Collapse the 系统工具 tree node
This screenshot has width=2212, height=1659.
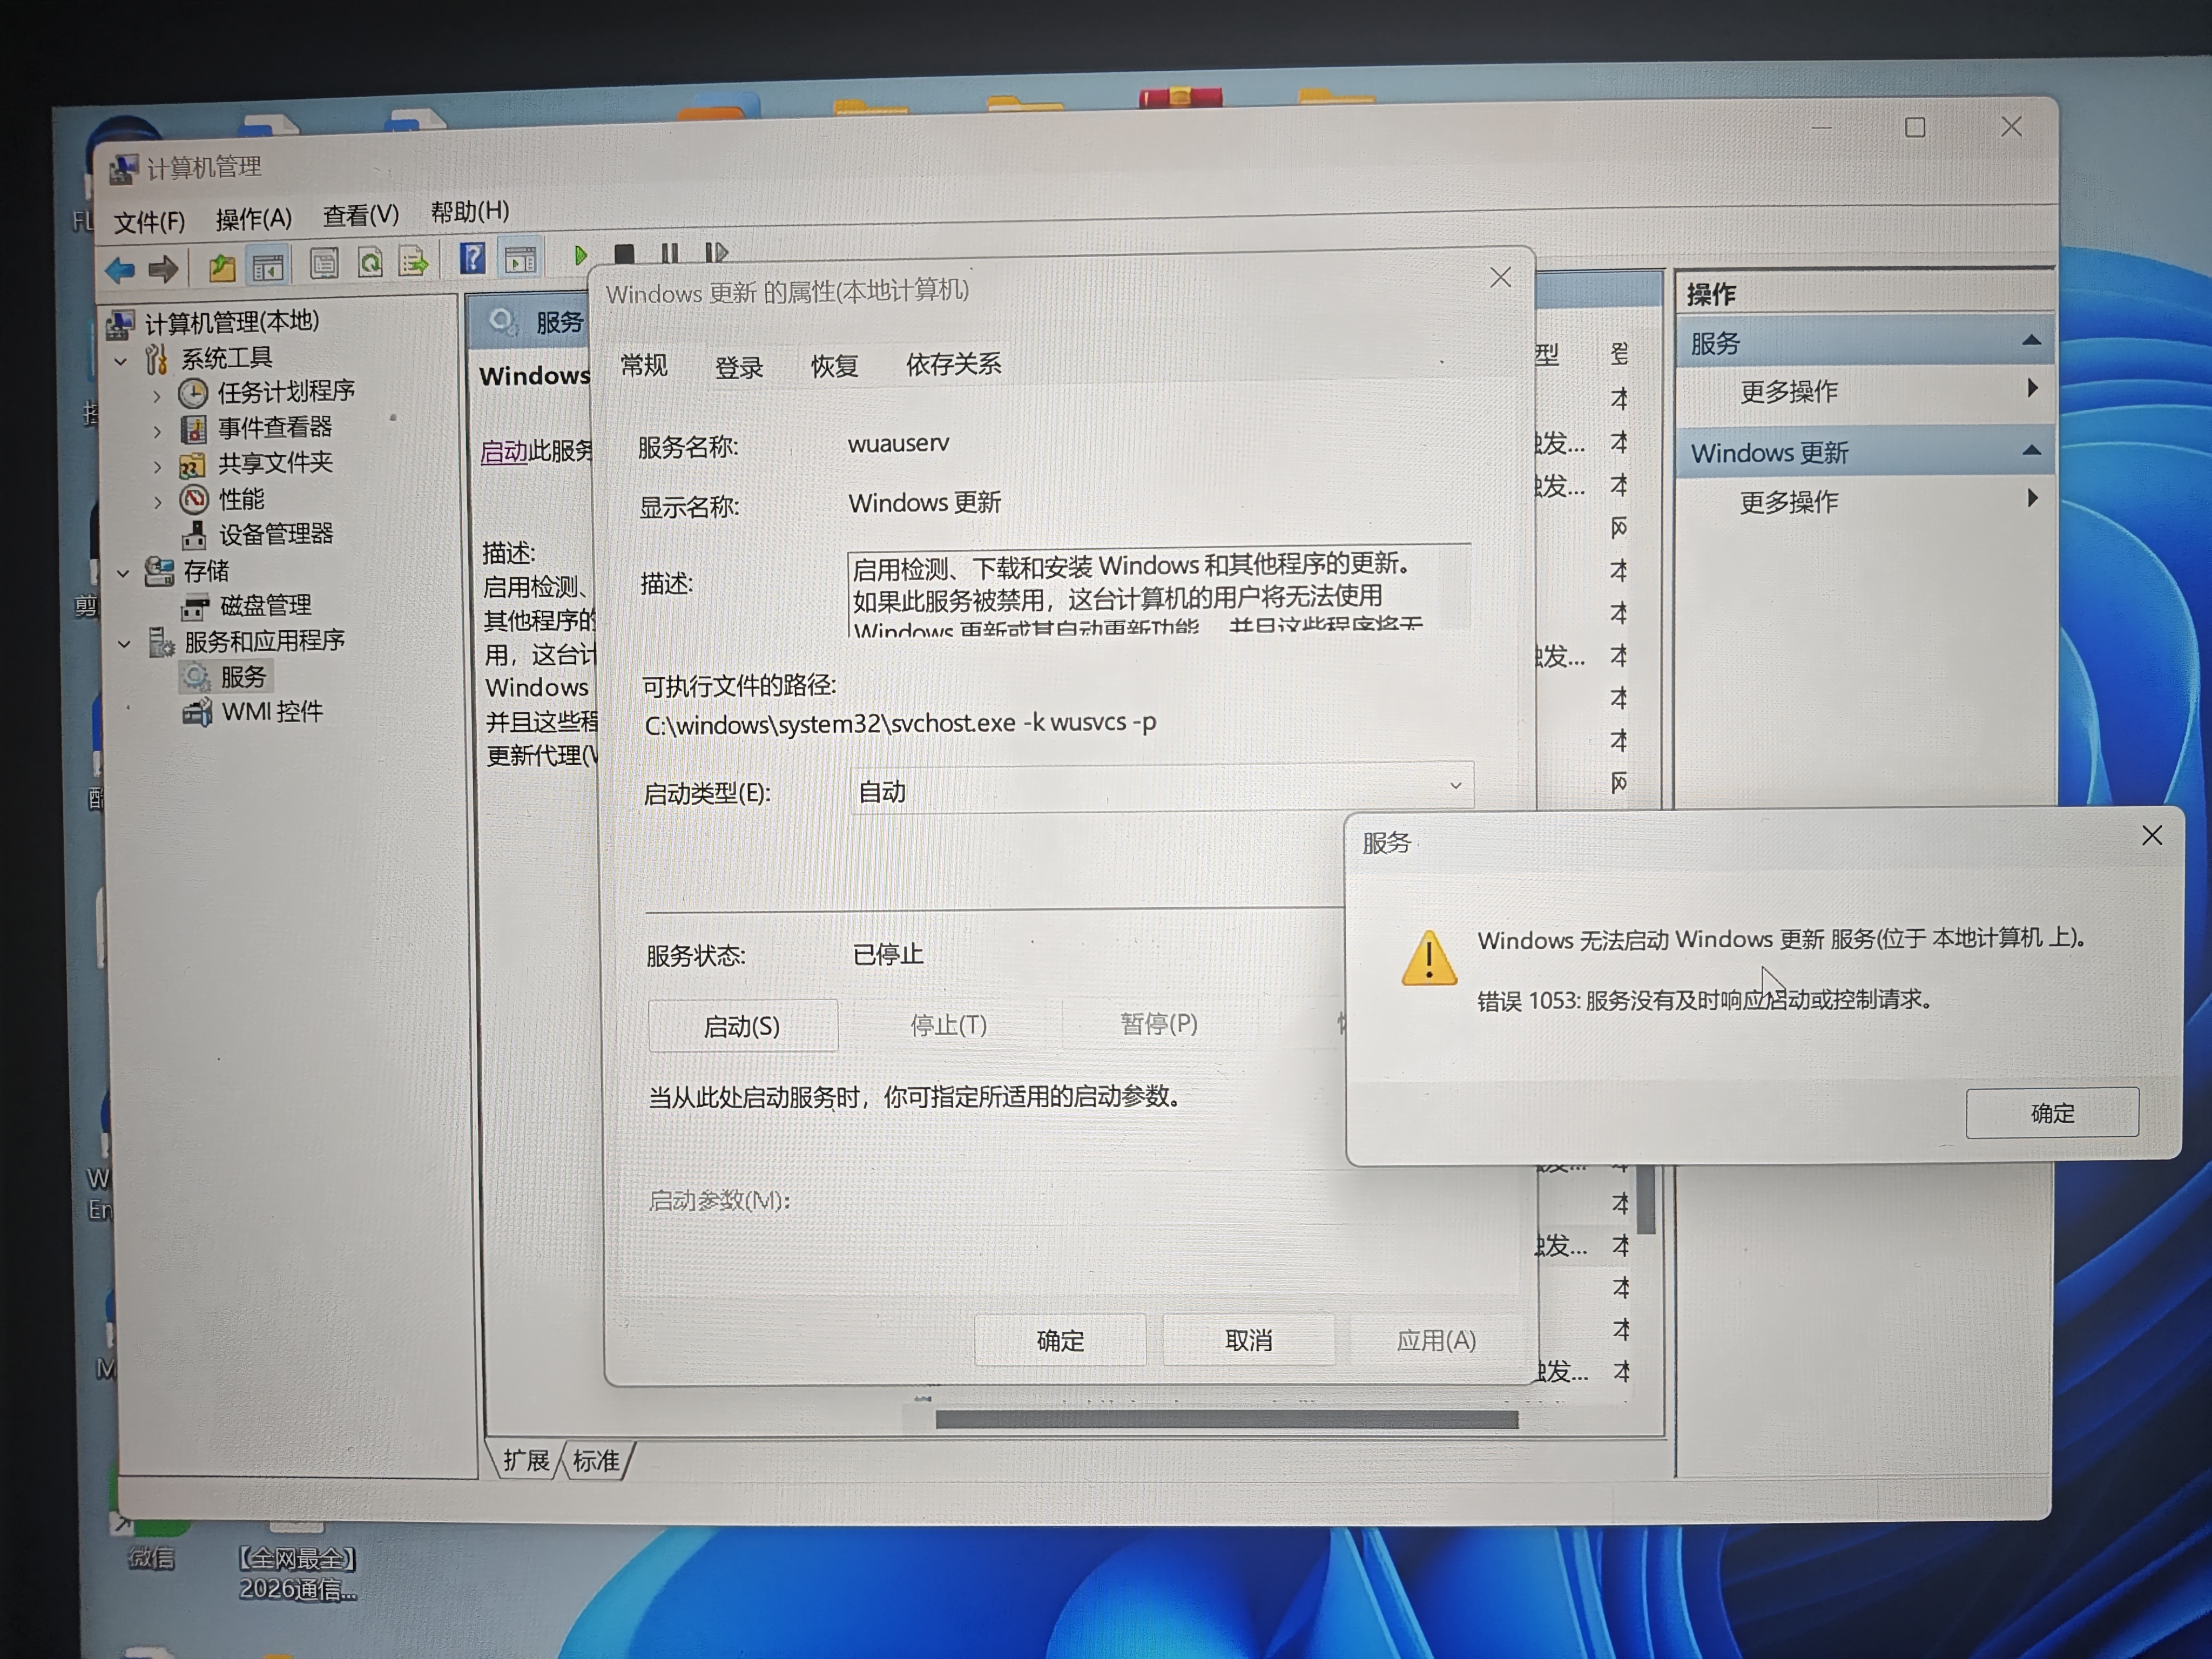coord(121,361)
